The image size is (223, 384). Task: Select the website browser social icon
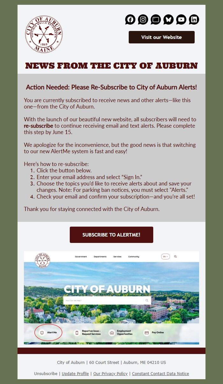pyautogui.click(x=155, y=19)
